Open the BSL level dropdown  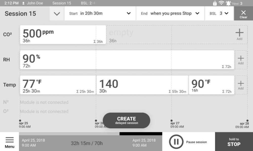pos(219,14)
